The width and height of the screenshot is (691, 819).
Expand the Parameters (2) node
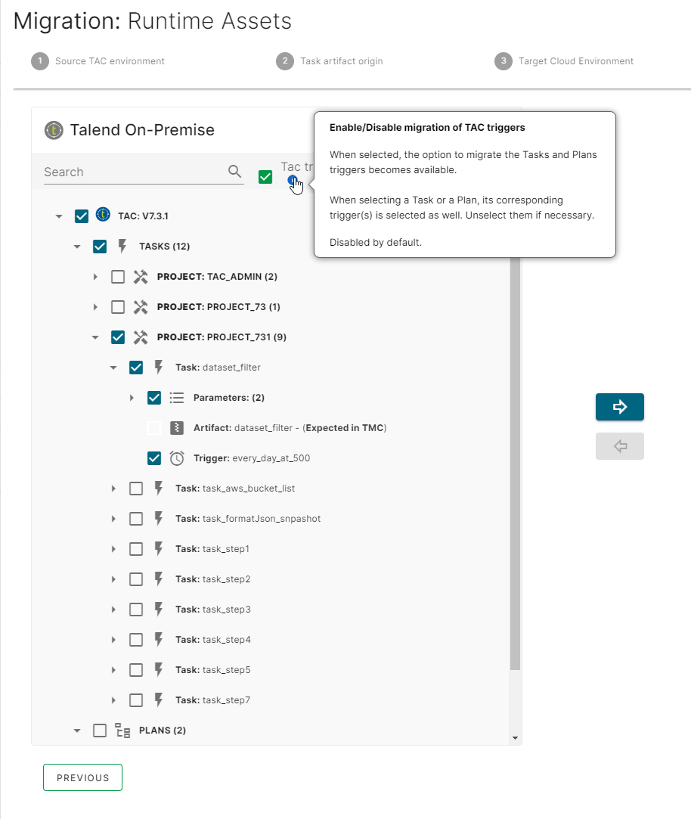[x=132, y=398]
